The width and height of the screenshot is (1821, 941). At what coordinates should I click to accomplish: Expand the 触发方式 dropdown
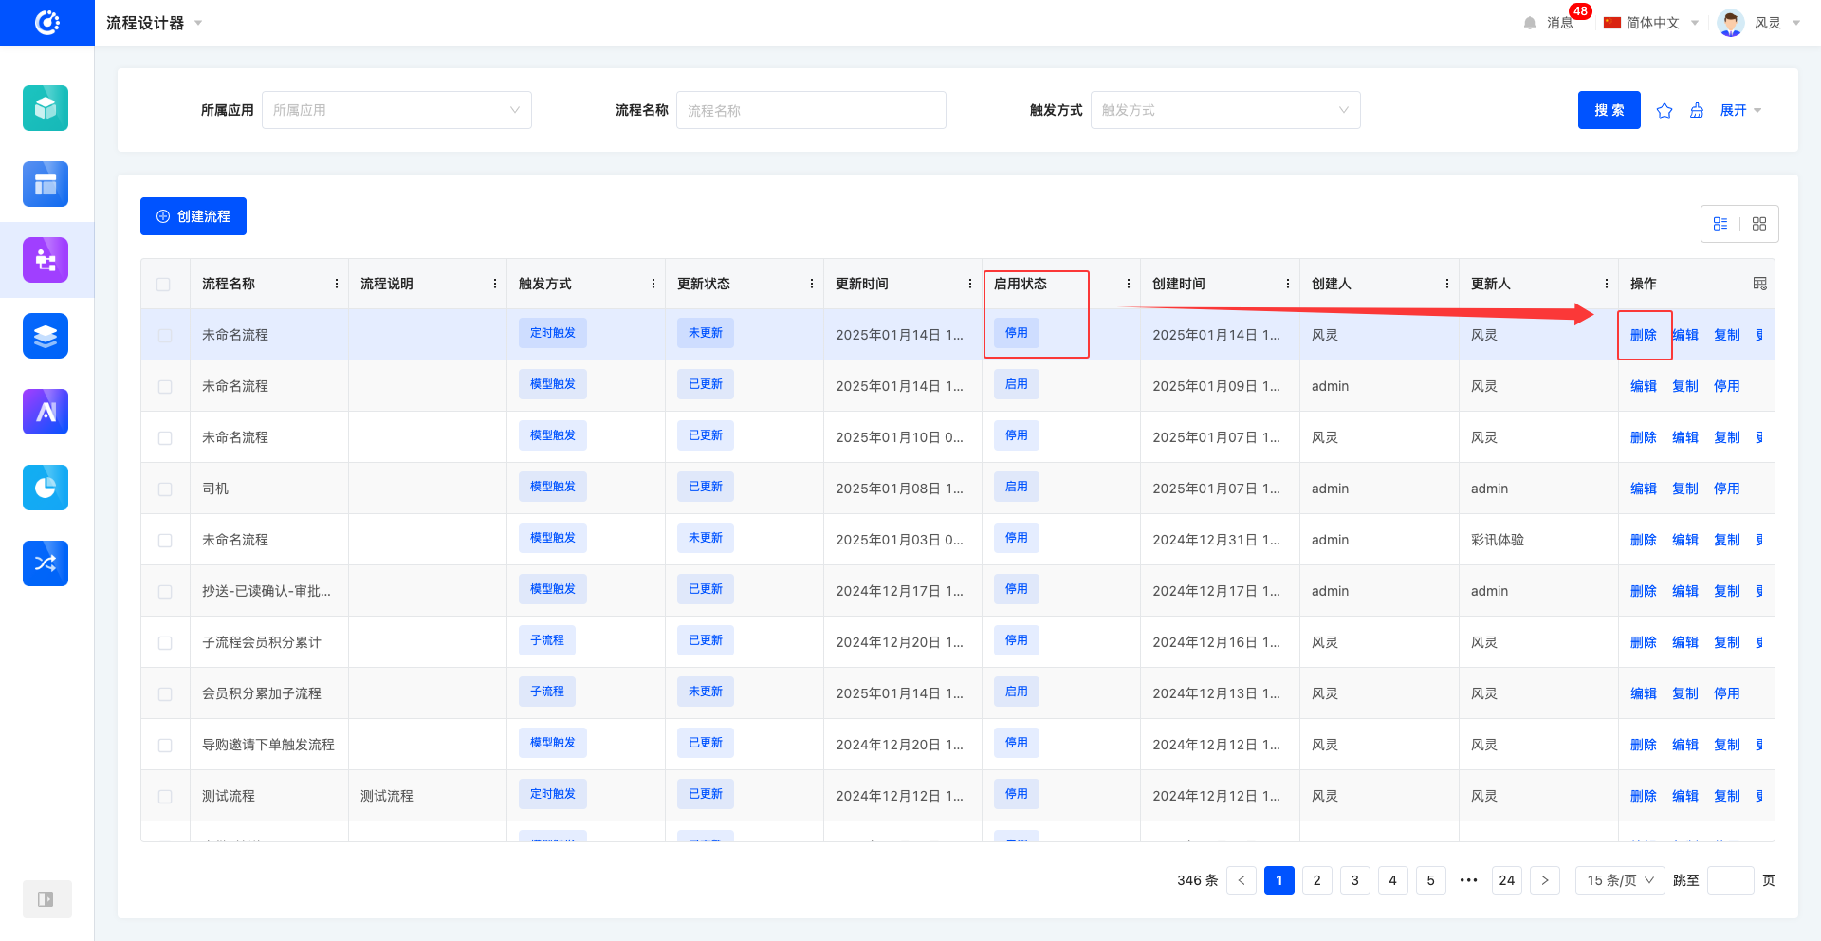pyautogui.click(x=1224, y=110)
